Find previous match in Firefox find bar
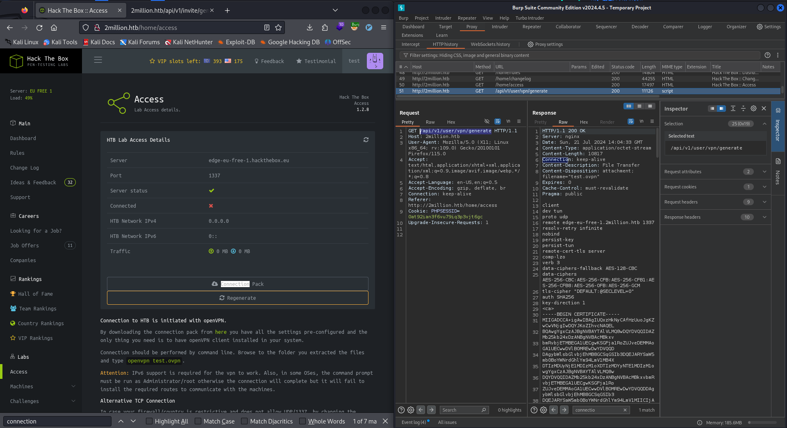 (121, 421)
